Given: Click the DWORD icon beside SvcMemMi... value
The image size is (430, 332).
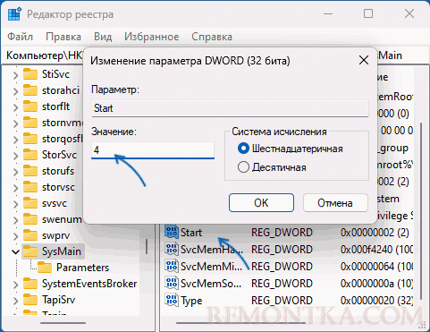Looking at the screenshot, I should (172, 266).
